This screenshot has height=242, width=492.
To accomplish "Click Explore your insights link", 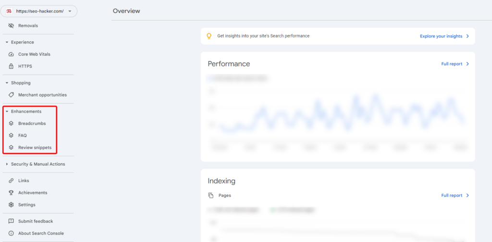I will point(444,36).
